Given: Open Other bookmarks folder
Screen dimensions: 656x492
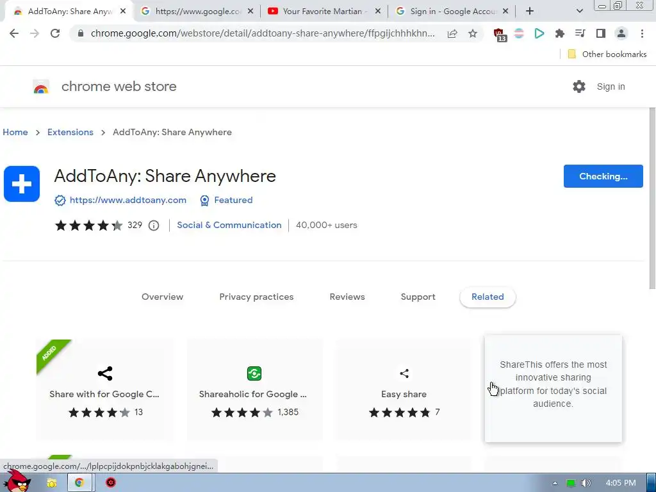Looking at the screenshot, I should click(x=607, y=54).
